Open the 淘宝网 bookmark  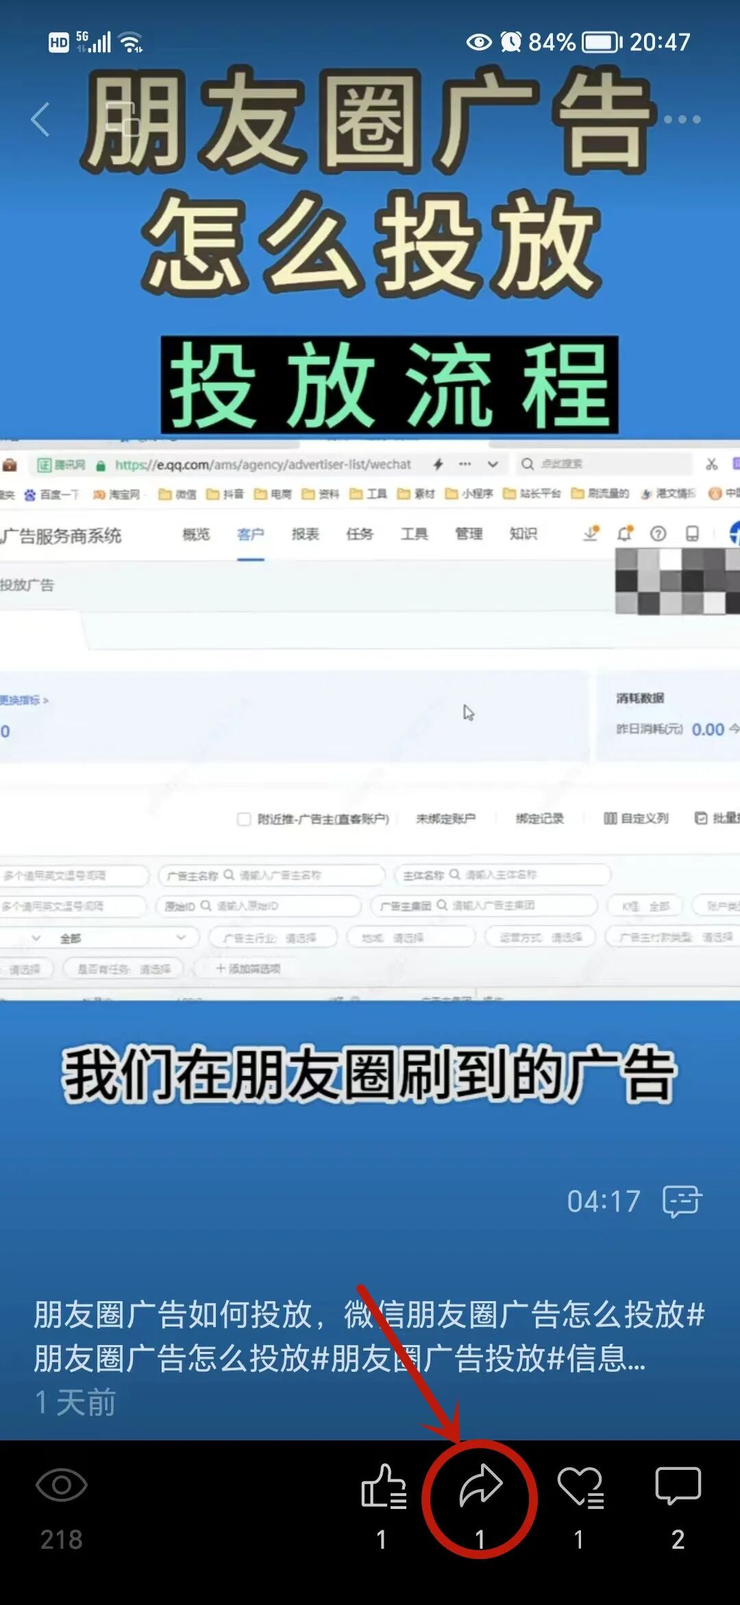click(116, 494)
